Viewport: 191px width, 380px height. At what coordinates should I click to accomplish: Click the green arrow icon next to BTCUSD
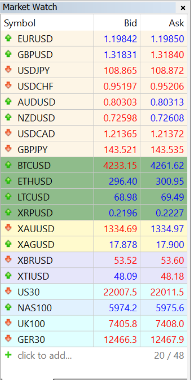(8, 165)
